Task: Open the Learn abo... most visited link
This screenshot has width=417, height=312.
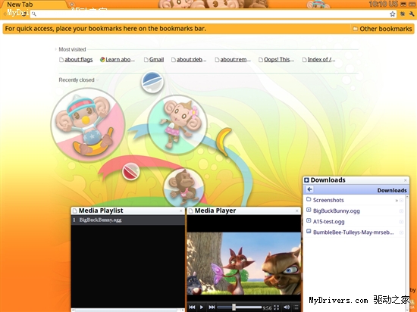Action: tap(118, 60)
